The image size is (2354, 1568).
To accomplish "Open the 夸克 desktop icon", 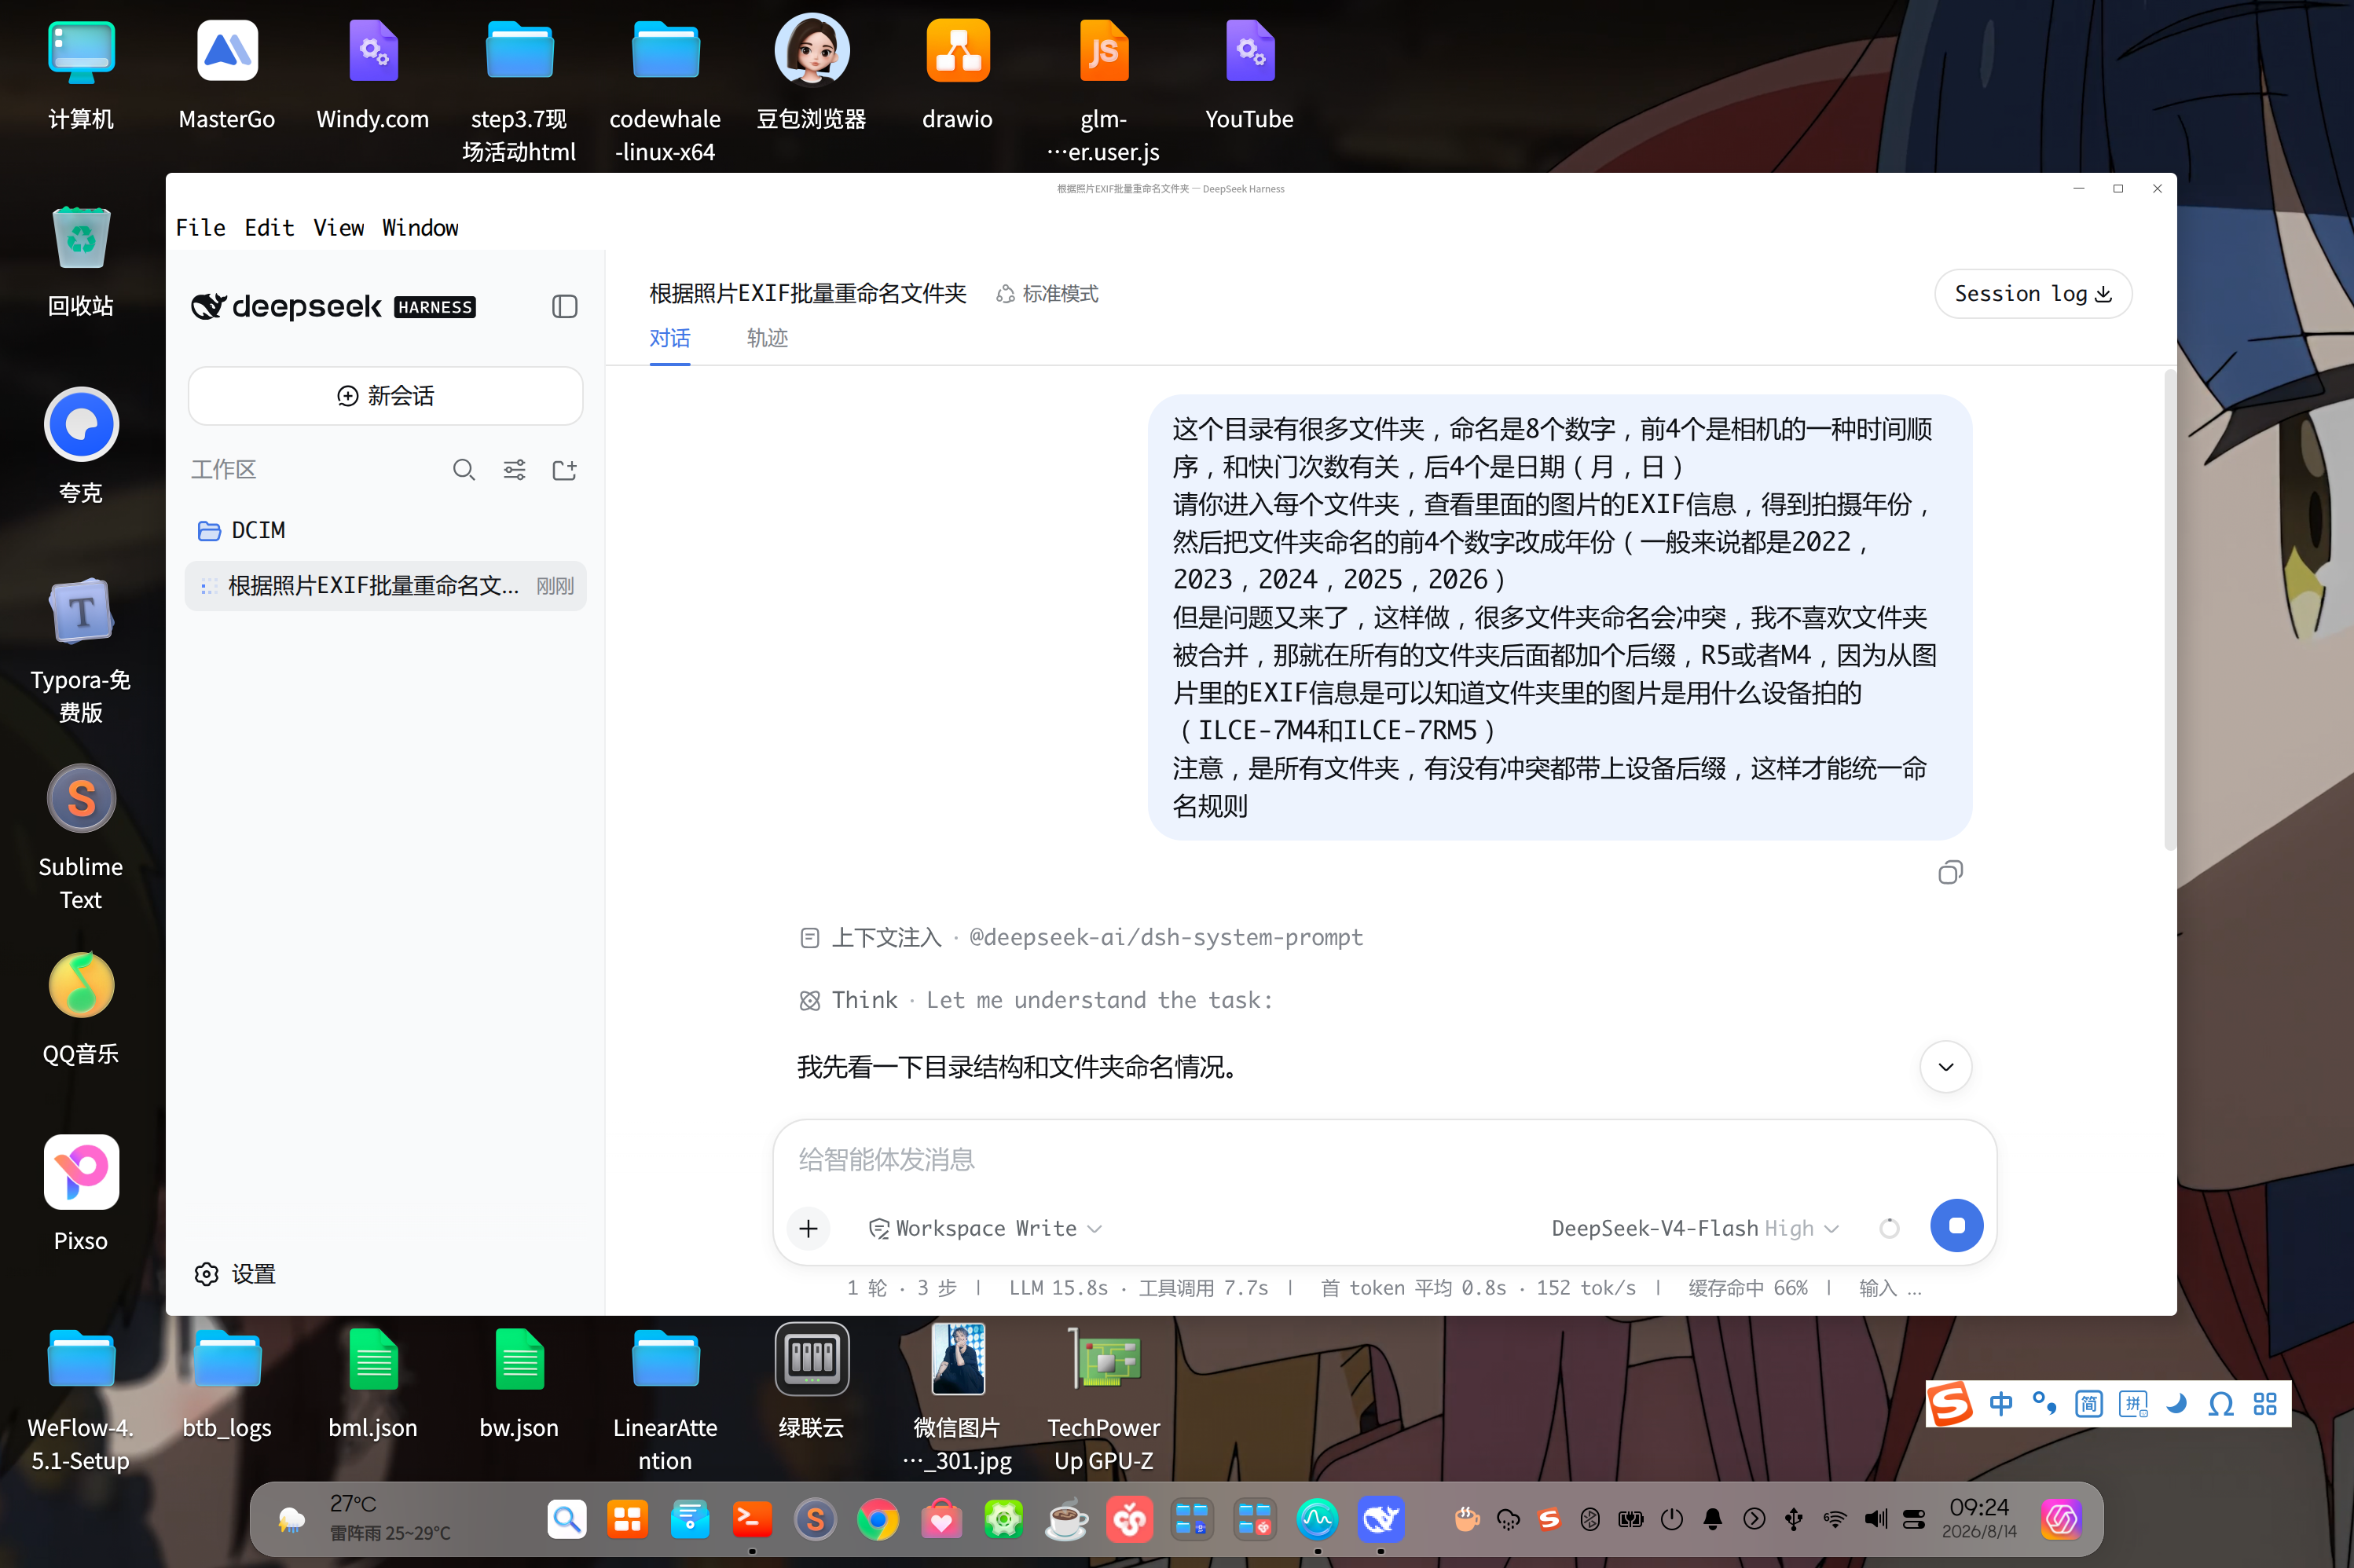I will tap(81, 446).
